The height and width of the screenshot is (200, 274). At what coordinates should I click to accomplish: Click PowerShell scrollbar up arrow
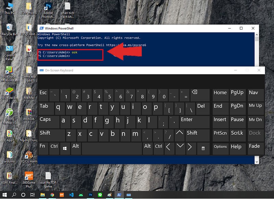point(257,35)
